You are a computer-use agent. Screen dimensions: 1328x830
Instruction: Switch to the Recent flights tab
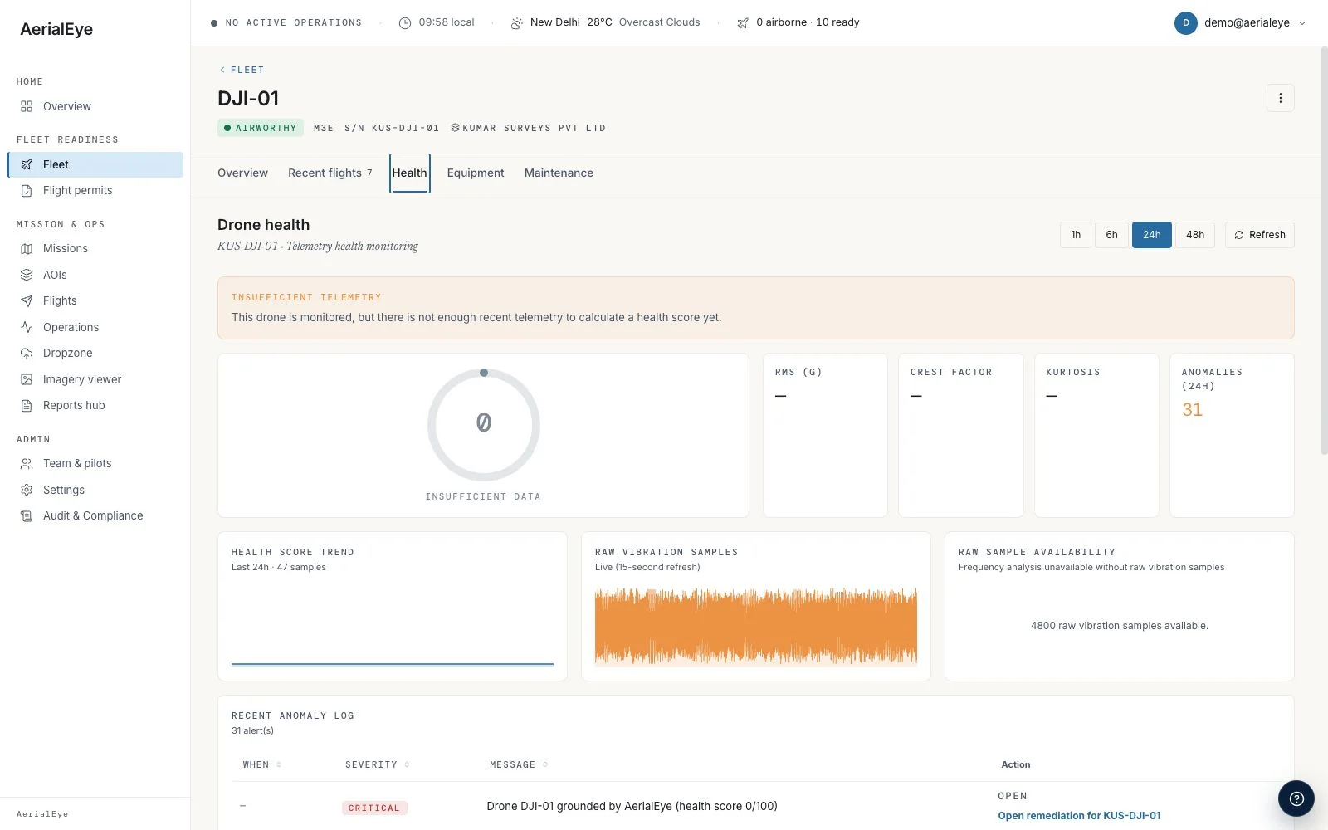pyautogui.click(x=330, y=173)
